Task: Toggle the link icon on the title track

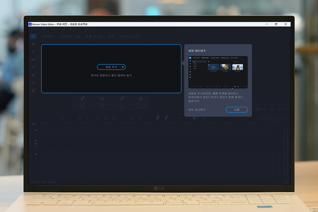Action: (x=36, y=133)
